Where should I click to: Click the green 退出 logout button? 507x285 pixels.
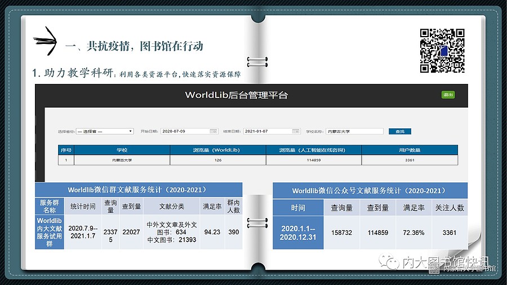click(448, 95)
